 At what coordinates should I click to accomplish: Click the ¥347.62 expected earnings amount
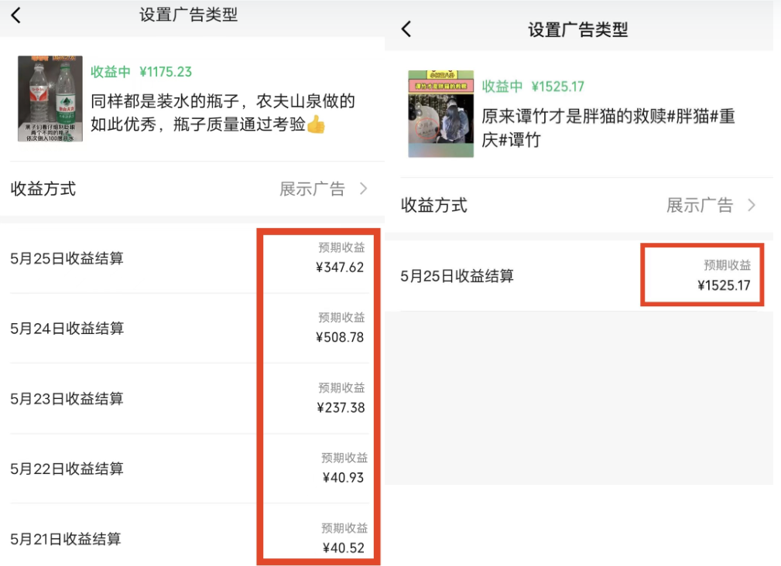pos(341,267)
